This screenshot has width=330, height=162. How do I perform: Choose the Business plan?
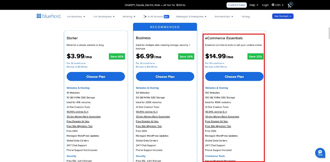(165, 76)
